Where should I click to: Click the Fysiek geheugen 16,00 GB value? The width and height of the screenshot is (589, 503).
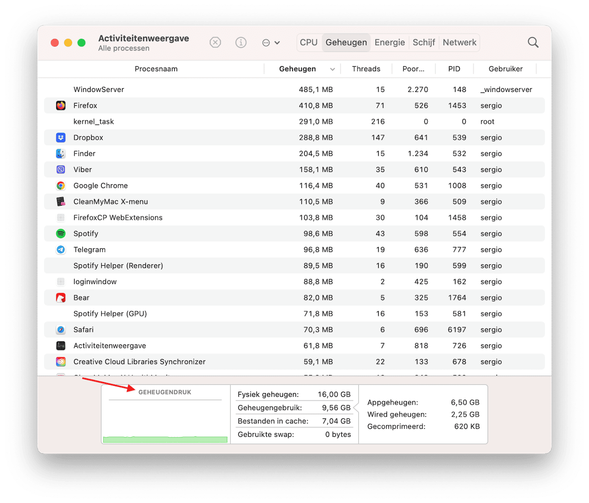coord(334,395)
